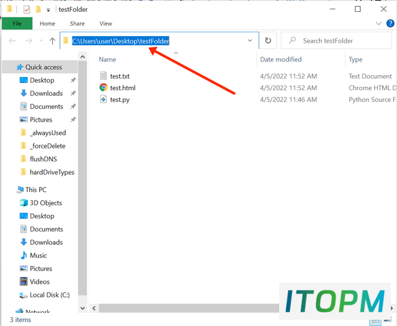Open the hardDriveTypes folder
Screen dimensions: 397x326
point(52,173)
